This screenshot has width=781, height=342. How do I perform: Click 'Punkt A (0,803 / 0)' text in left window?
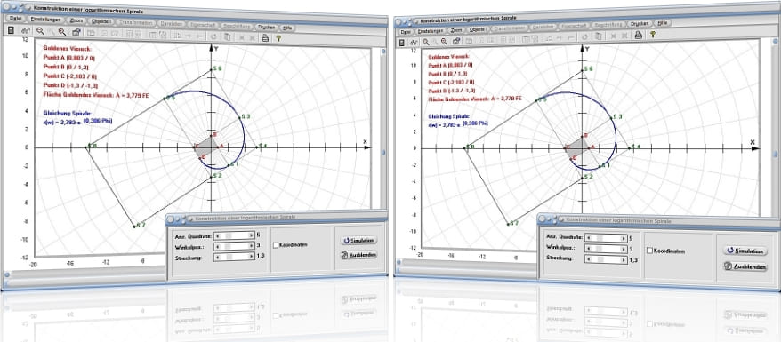(69, 58)
